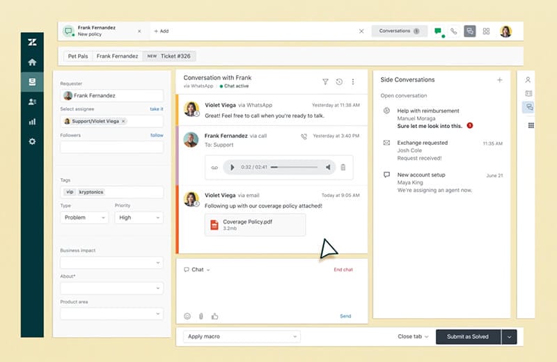Open the phone call icon in top bar

[x=454, y=31]
